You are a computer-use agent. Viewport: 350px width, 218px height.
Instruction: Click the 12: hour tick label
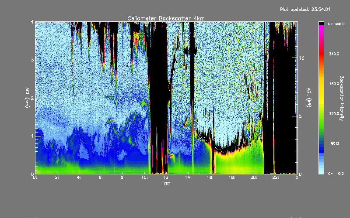[166, 177]
